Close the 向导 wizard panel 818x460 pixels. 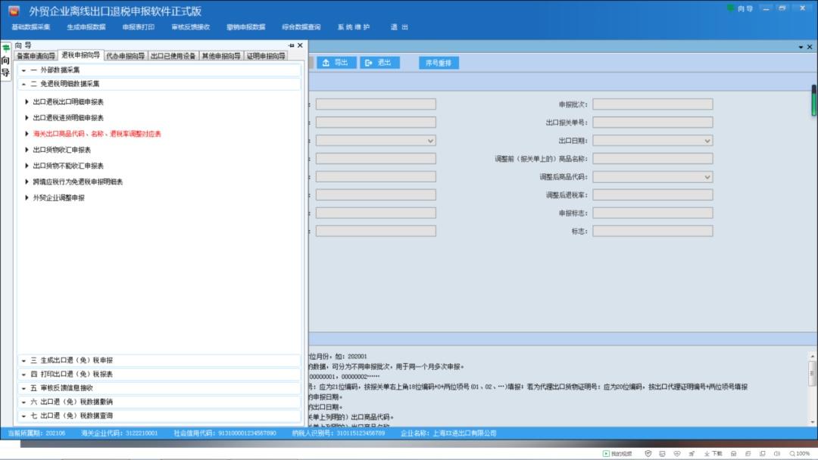tap(300, 45)
